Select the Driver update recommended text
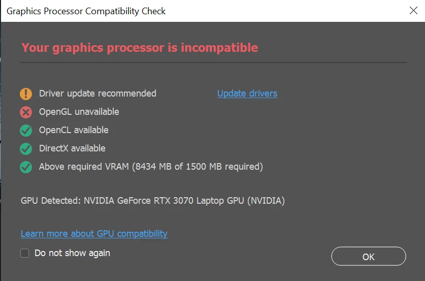425x281 pixels. pyautogui.click(x=97, y=93)
